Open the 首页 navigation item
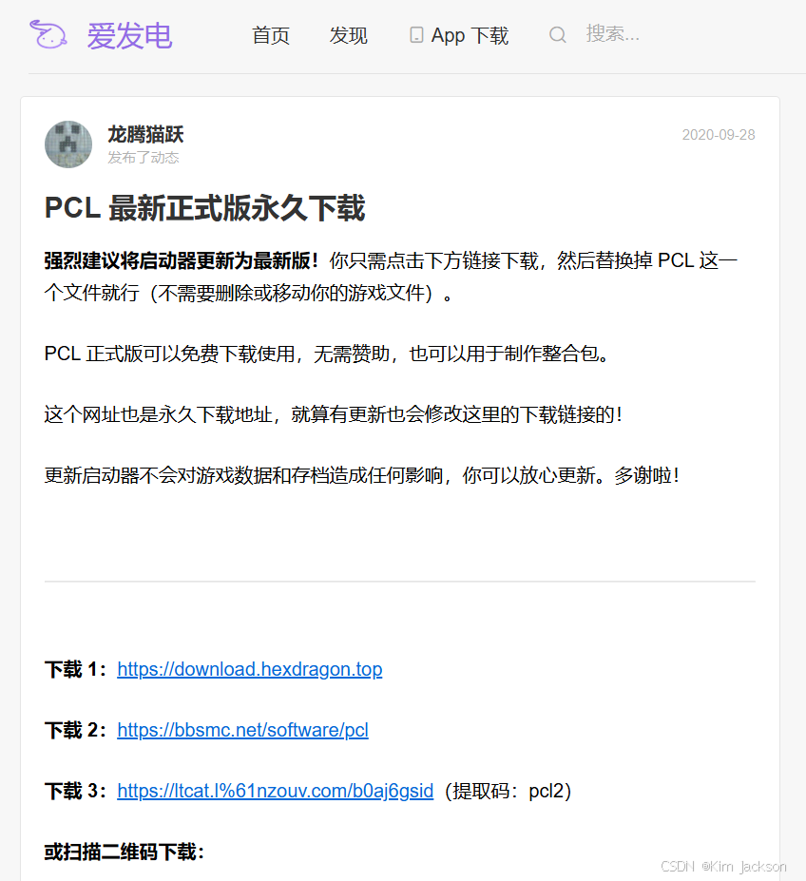 [x=270, y=35]
